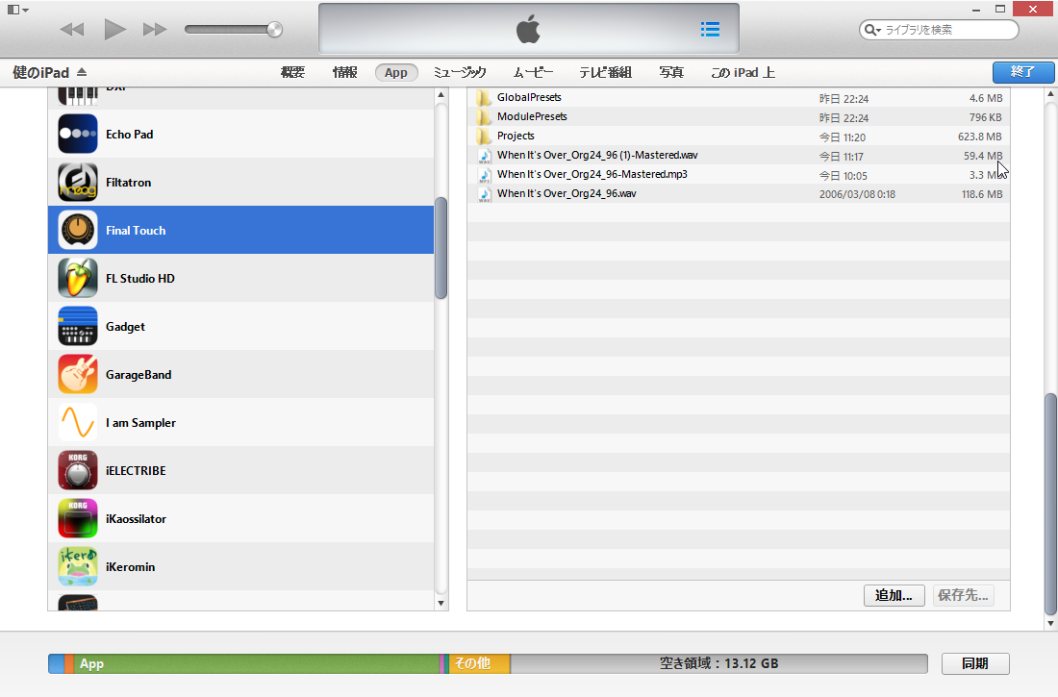The width and height of the screenshot is (1058, 697).
Task: Click When It's Over_Org24_96.wav filename
Action: [x=567, y=193]
